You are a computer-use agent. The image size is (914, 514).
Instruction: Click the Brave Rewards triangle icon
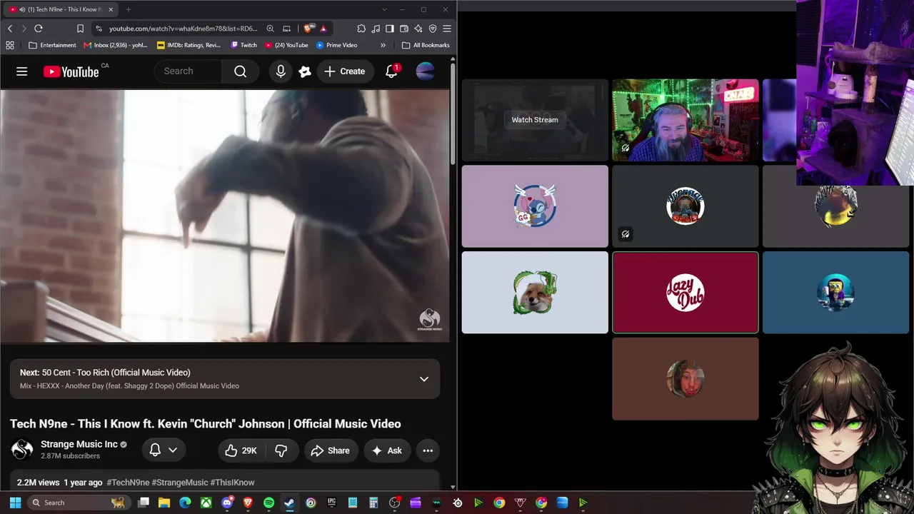coord(323,29)
